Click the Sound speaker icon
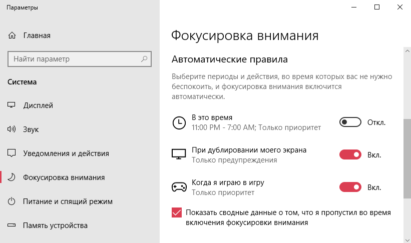The image size is (411, 243). (x=12, y=129)
